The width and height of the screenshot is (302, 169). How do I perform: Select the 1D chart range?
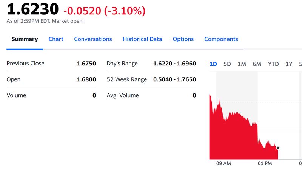213,64
